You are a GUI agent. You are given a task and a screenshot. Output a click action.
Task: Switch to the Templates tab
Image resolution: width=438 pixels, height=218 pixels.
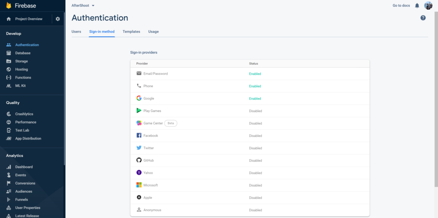[x=131, y=32]
